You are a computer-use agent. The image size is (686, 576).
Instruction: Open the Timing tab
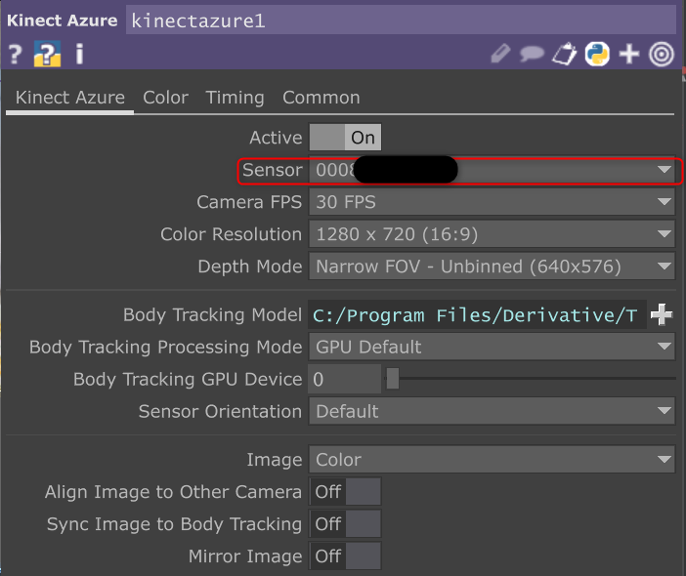point(235,98)
